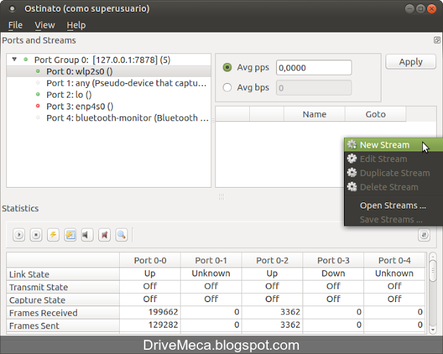Click the Goto column header
The image size is (443, 354).
pyautogui.click(x=375, y=114)
